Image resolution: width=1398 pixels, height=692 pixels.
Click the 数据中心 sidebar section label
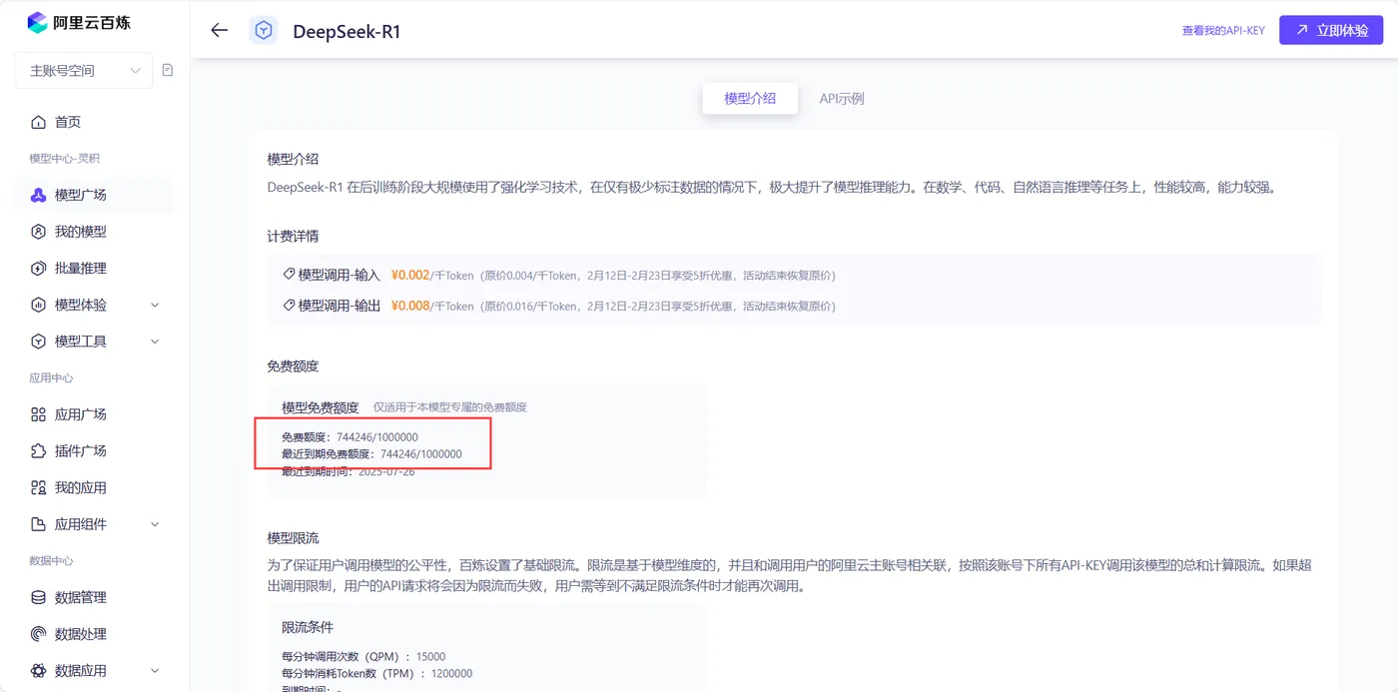[52, 561]
